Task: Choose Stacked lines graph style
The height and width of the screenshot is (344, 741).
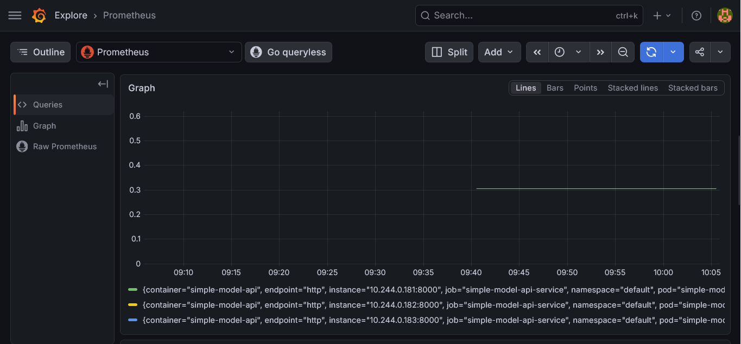Action: pyautogui.click(x=632, y=88)
